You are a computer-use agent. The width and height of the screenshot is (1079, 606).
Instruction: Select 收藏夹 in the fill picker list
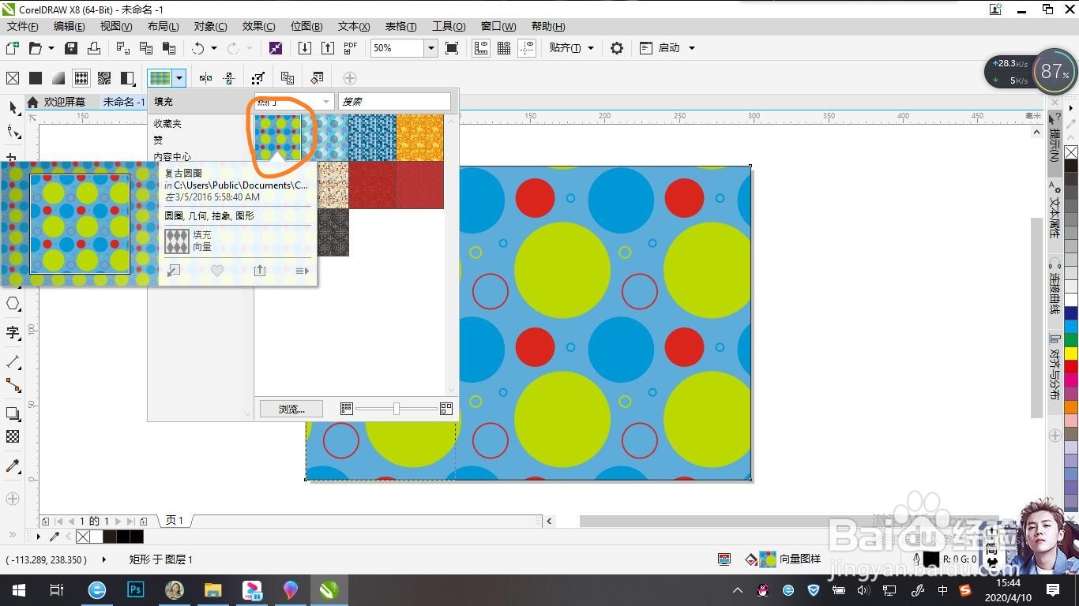167,124
